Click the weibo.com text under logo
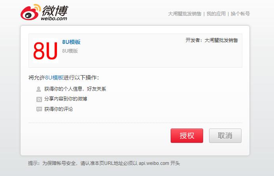The image size is (274, 176). (x=54, y=18)
